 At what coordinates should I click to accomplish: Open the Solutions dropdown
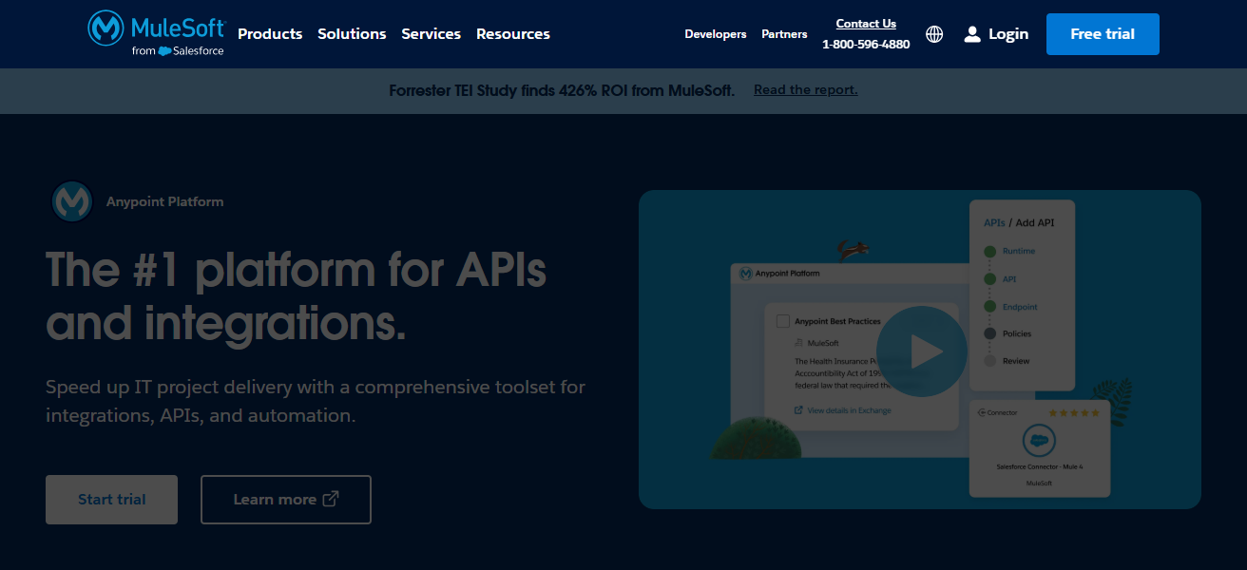[x=352, y=34]
